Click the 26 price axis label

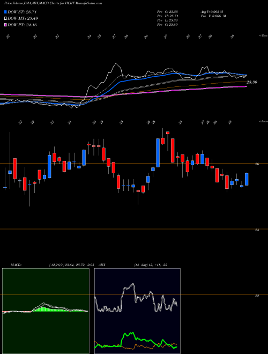pos(257,164)
